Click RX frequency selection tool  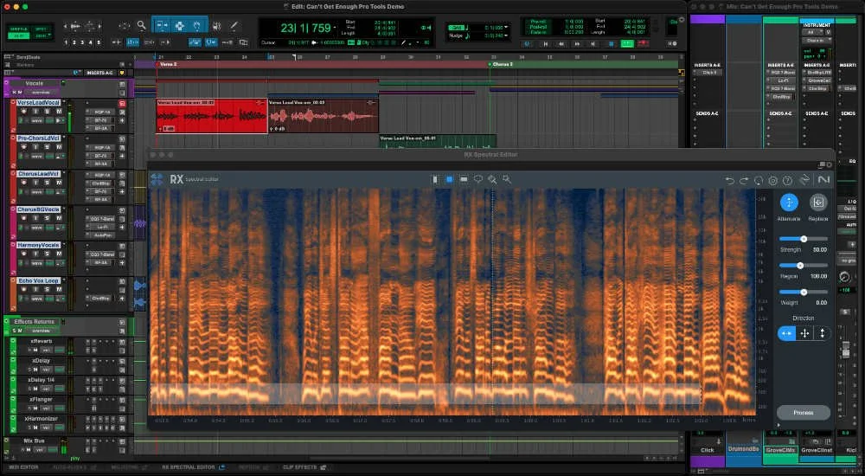tap(464, 179)
